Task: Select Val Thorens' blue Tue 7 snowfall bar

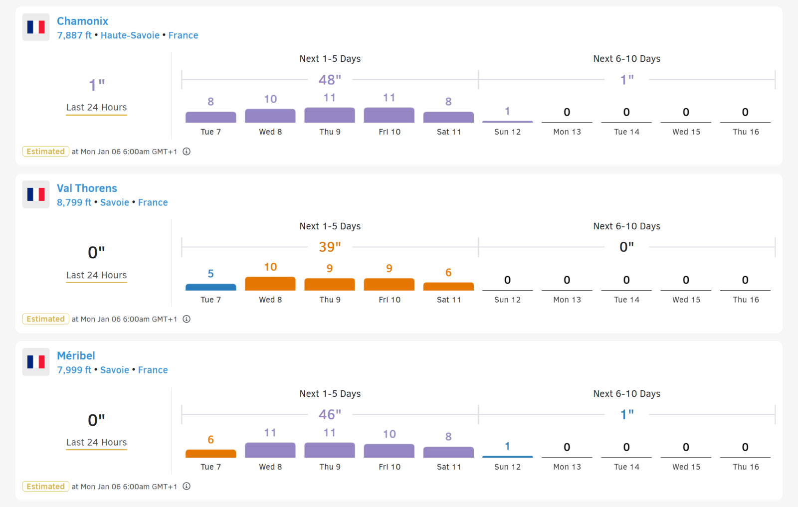Action: (211, 287)
